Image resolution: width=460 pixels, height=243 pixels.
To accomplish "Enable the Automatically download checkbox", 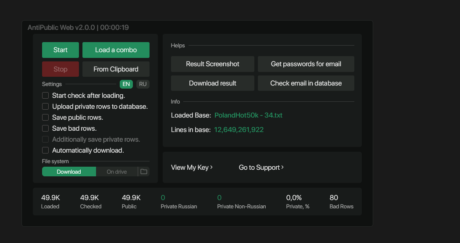I will (x=45, y=150).
